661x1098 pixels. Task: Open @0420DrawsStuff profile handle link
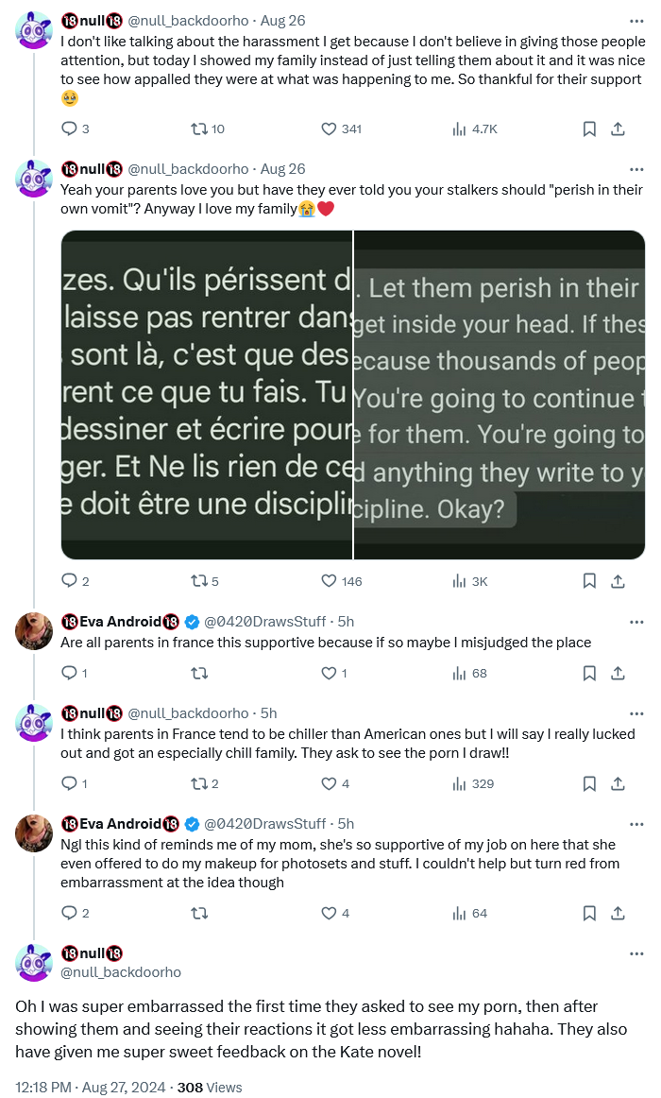click(264, 621)
